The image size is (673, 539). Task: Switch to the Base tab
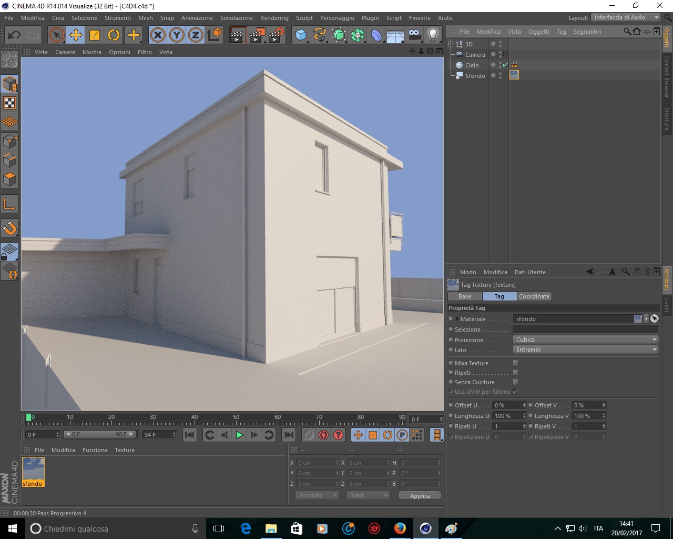click(x=465, y=296)
